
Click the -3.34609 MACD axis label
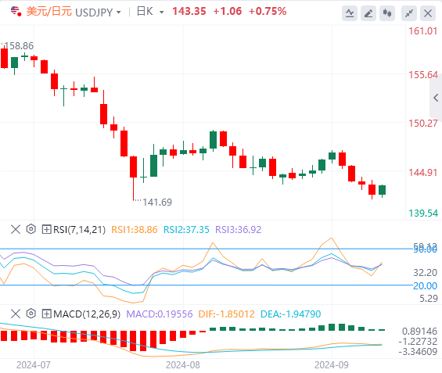click(x=418, y=352)
